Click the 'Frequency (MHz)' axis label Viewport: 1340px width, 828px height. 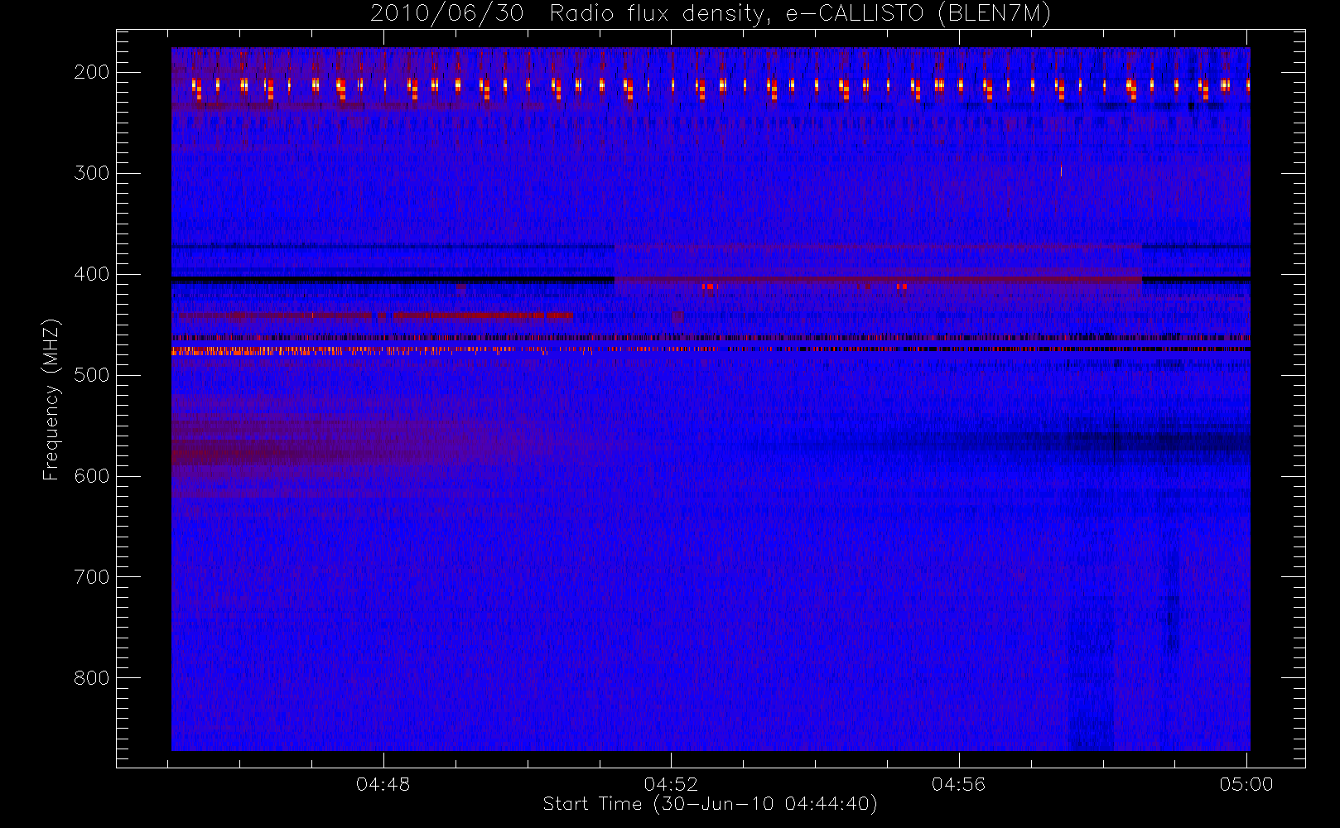point(51,399)
